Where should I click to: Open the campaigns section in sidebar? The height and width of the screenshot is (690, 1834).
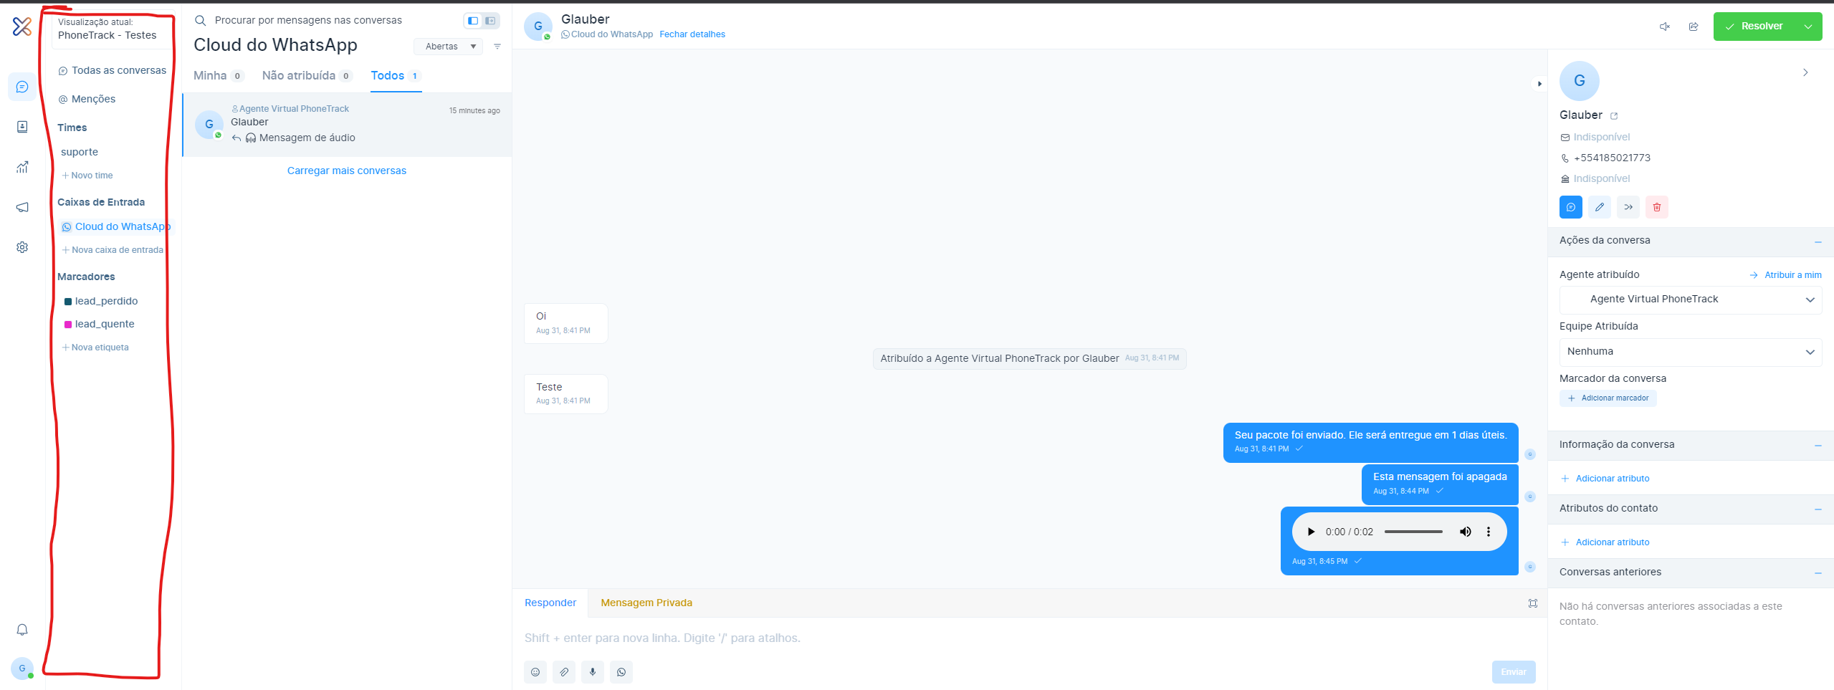[x=22, y=207]
